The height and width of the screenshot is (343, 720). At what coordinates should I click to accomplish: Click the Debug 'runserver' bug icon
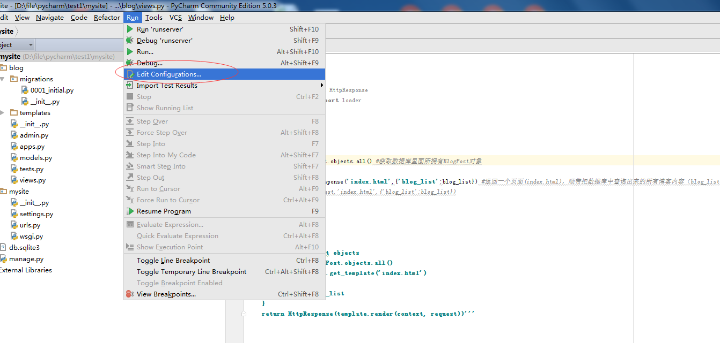(130, 41)
